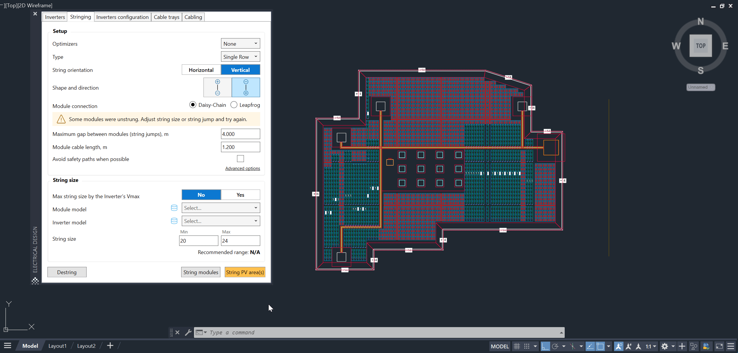This screenshot has width=738, height=353.
Task: Open the Inverters configuration tab
Action: coord(122,17)
